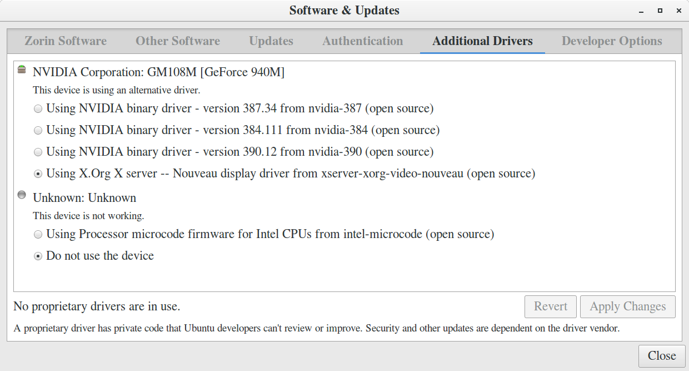Select NVIDIA driver version 390.12 option
The image size is (689, 371).
click(x=38, y=152)
